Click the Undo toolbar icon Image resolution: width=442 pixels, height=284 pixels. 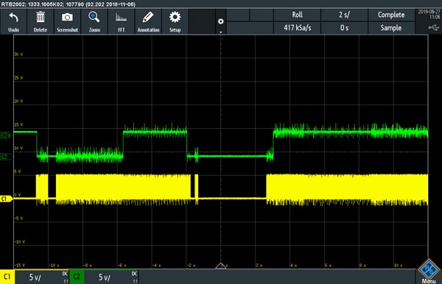(13, 21)
